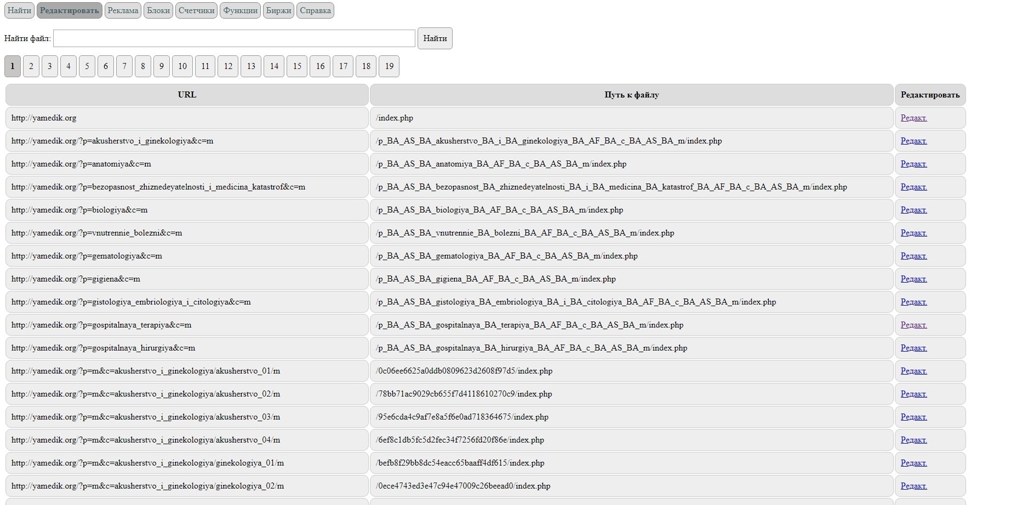The width and height of the screenshot is (1028, 505).
Task: Edit the ginekologiya_01/m row via Редакт.
Action: click(913, 463)
